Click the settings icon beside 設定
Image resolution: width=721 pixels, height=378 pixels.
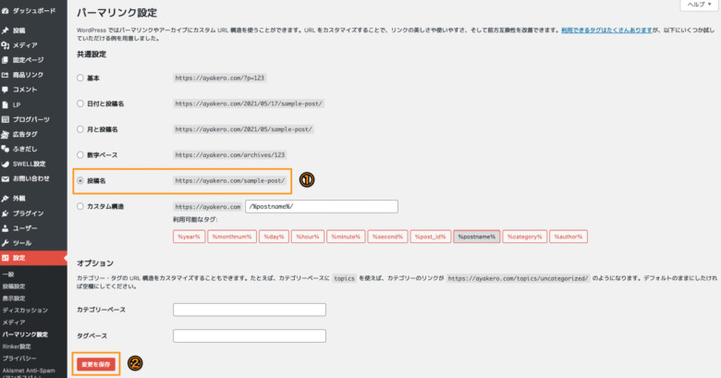5,258
